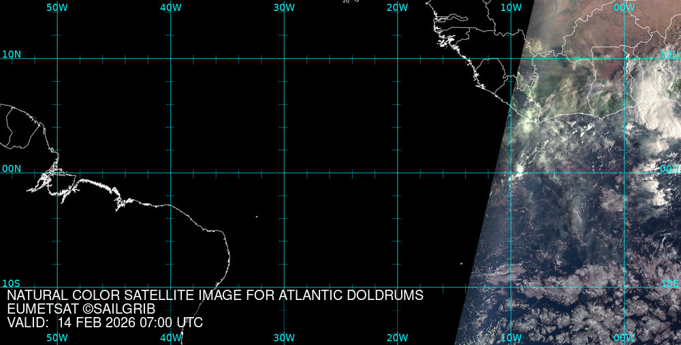Click the 40W longitude label along the top edge
Viewport: 681px width, 345px height.
click(170, 7)
